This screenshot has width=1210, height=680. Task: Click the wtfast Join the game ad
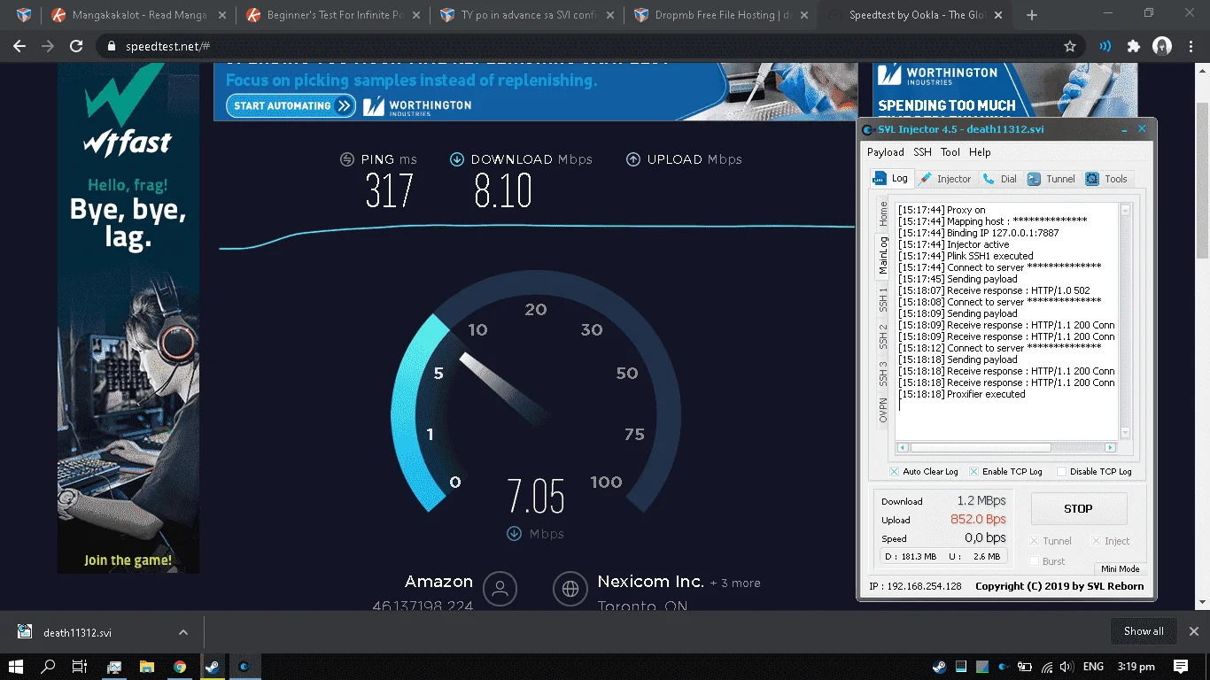(x=128, y=318)
